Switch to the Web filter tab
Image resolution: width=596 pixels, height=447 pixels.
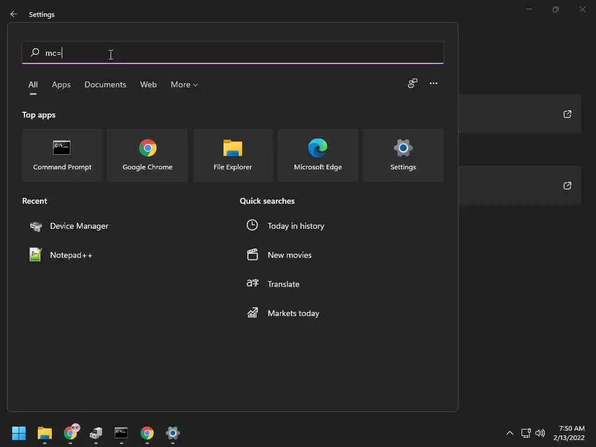[x=148, y=84]
